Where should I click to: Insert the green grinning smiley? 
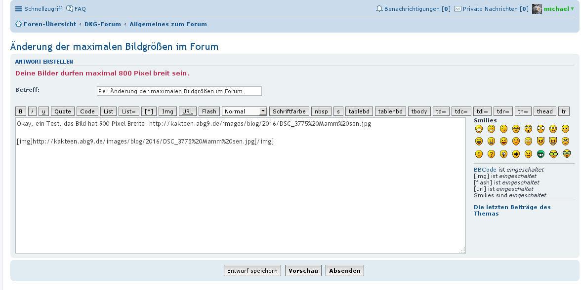540,154
